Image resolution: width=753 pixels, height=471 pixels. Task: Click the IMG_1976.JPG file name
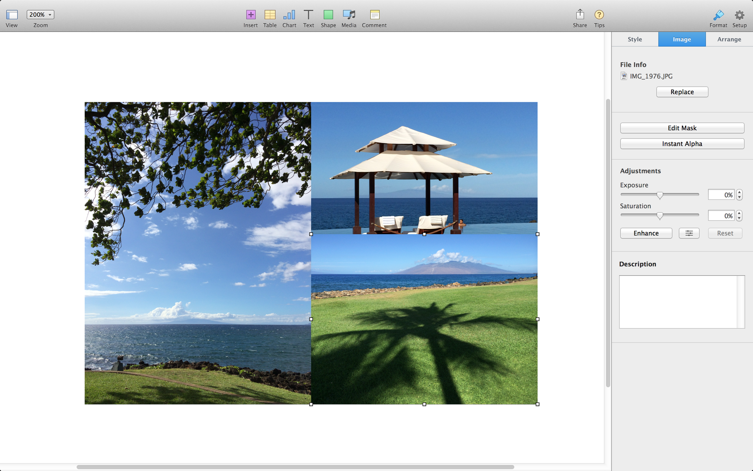[651, 76]
